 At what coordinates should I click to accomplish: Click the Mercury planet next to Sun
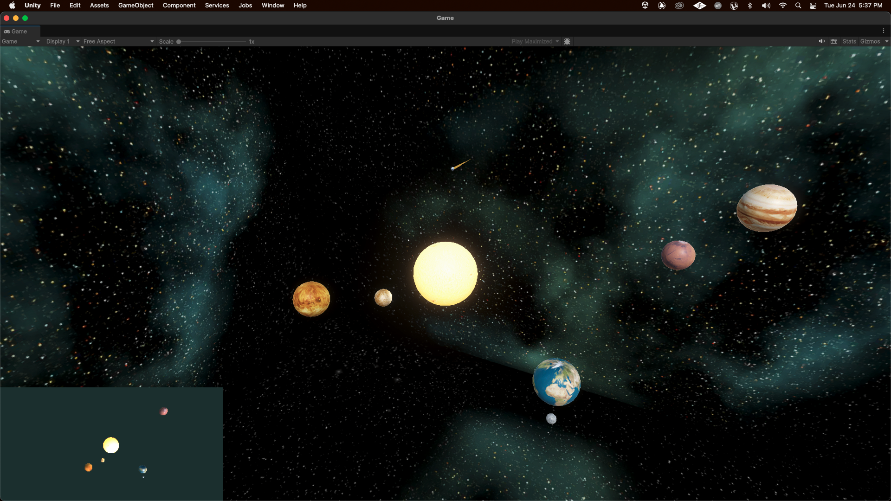pyautogui.click(x=383, y=298)
